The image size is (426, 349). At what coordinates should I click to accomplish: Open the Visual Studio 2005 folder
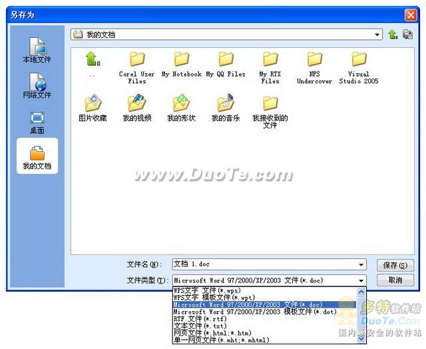point(359,67)
